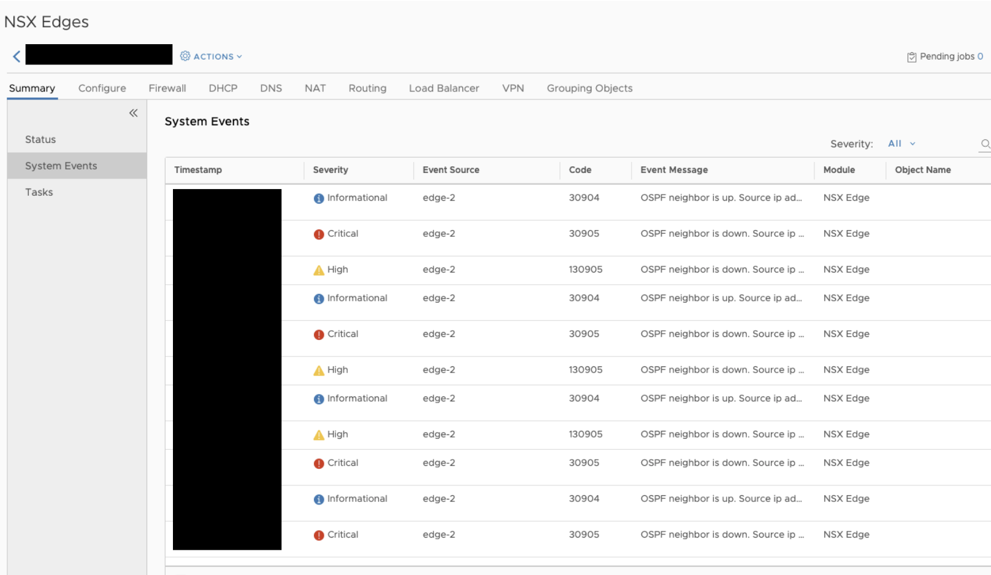The image size is (991, 575).
Task: Select Tasks in the sidebar
Action: tap(39, 192)
